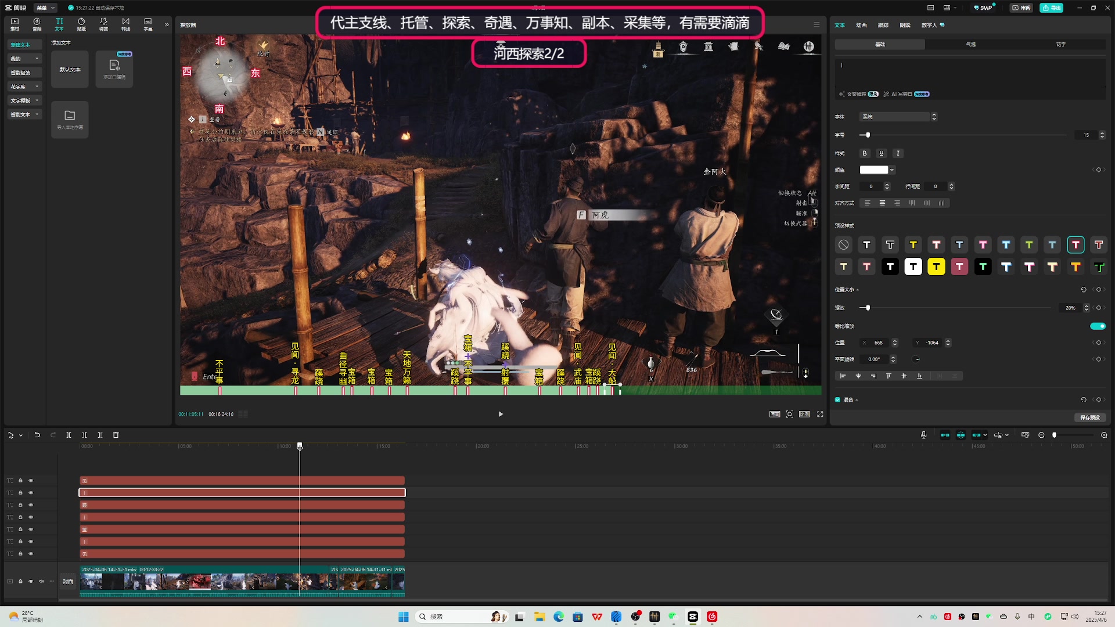Screen dimensions: 1115x627
Task: Click the 保存预设 save preset button
Action: (x=1089, y=417)
